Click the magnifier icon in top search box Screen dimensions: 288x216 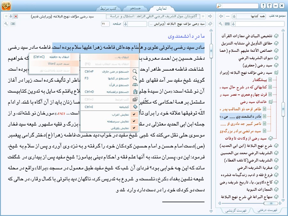(x=219, y=6)
